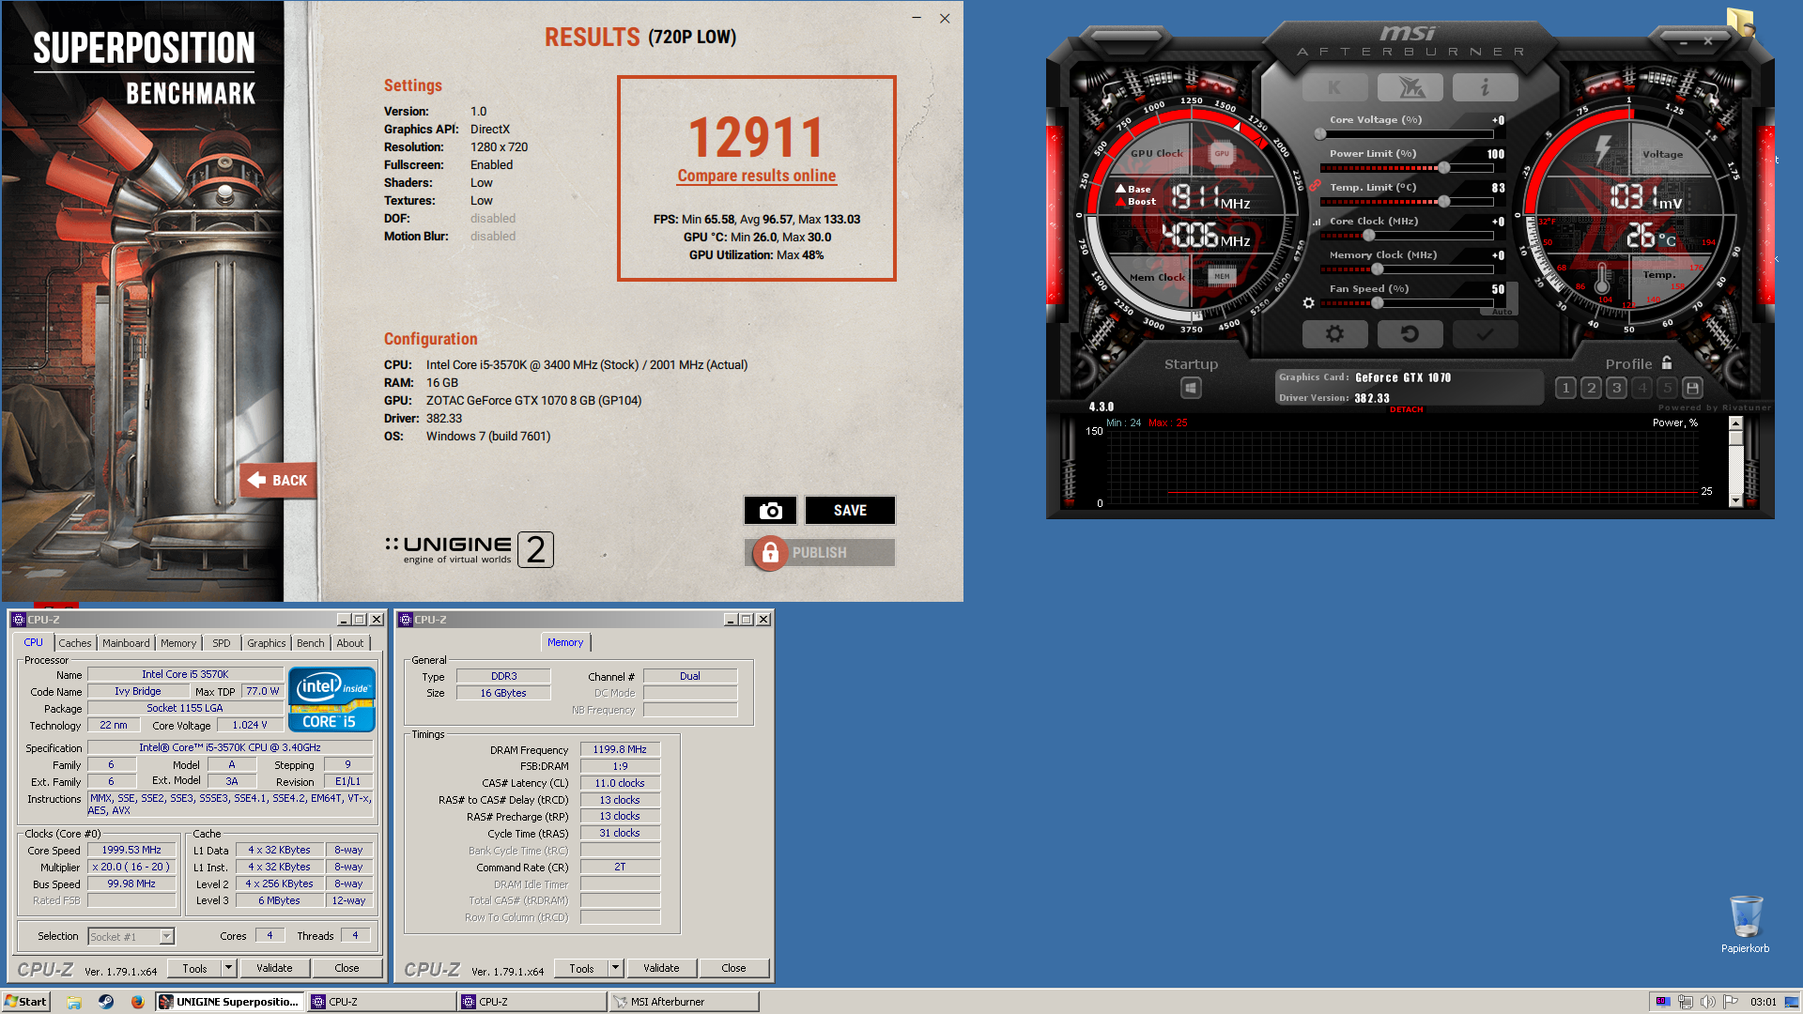Click the Core Clock slider handle

(x=1368, y=236)
